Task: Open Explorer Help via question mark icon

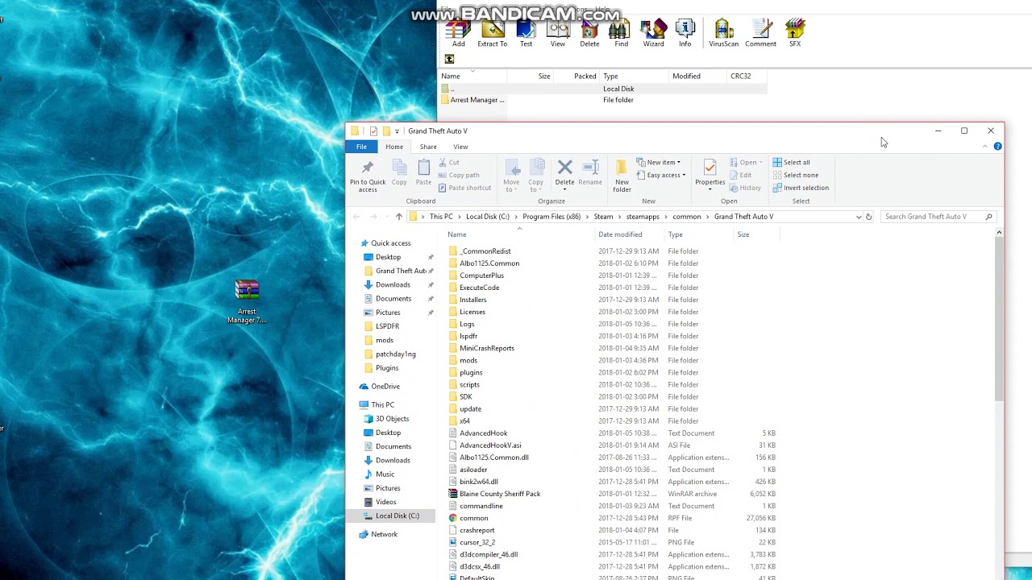Action: pos(997,147)
